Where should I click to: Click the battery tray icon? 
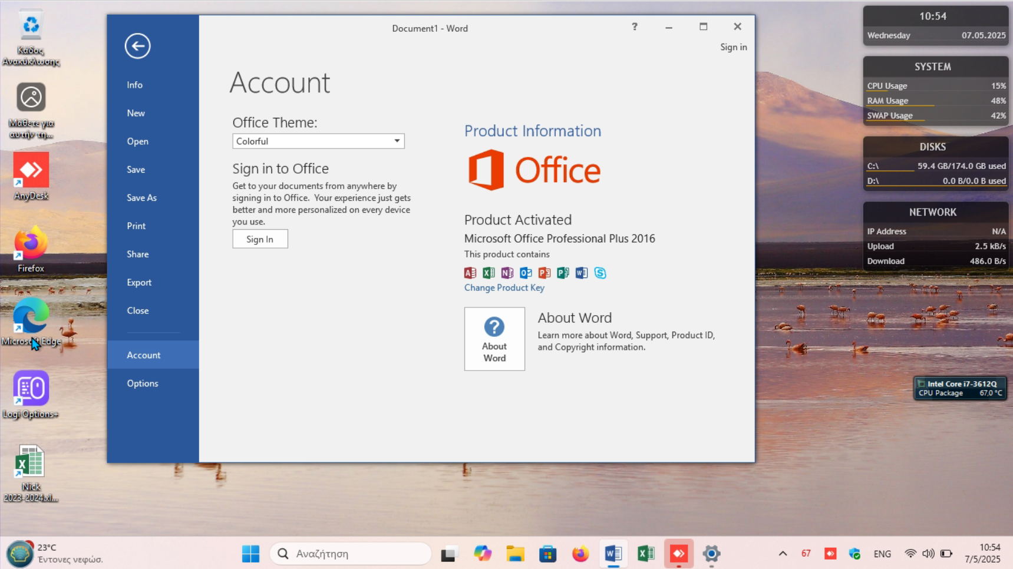click(946, 554)
